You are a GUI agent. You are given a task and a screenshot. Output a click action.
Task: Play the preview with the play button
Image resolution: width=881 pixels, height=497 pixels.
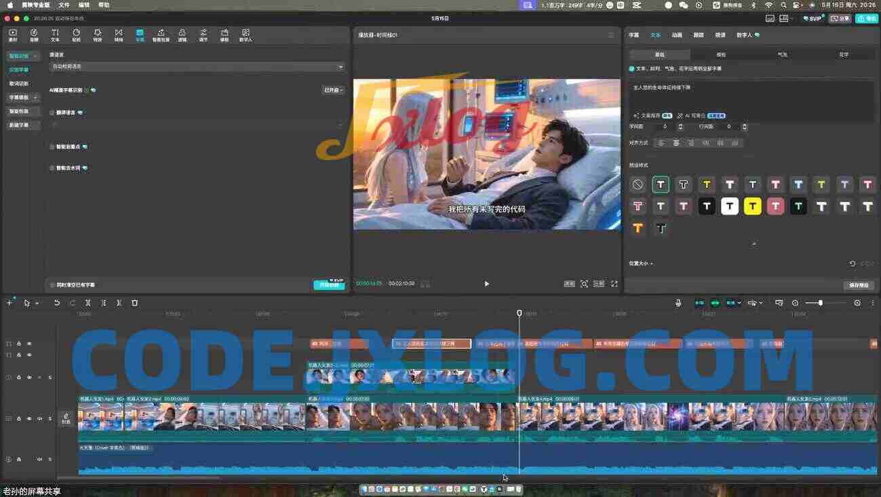click(486, 284)
